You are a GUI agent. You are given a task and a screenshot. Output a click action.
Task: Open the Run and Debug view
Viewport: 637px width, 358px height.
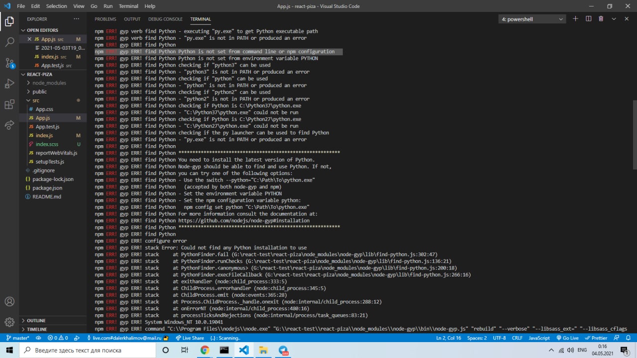point(9,84)
